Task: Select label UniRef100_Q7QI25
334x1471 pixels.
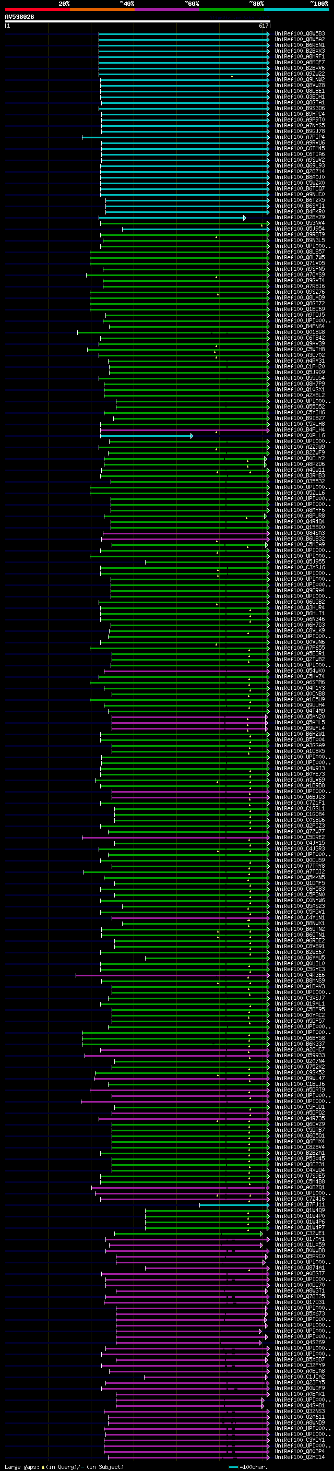Action: (300, 1296)
